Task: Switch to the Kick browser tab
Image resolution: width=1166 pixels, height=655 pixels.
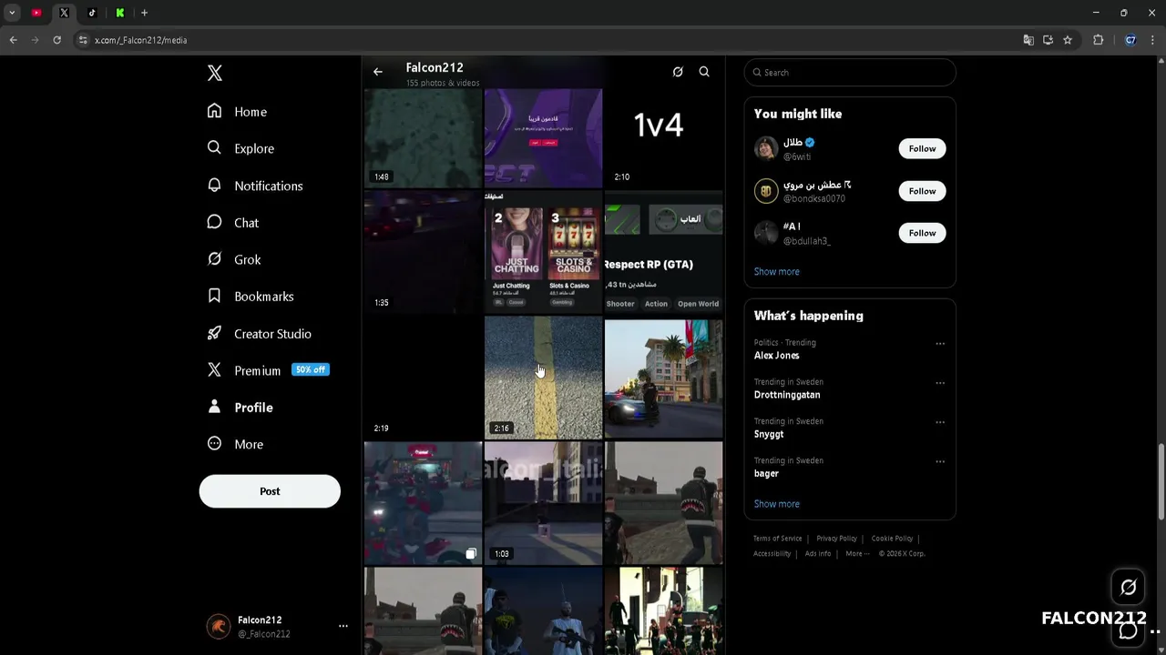Action: point(119,13)
